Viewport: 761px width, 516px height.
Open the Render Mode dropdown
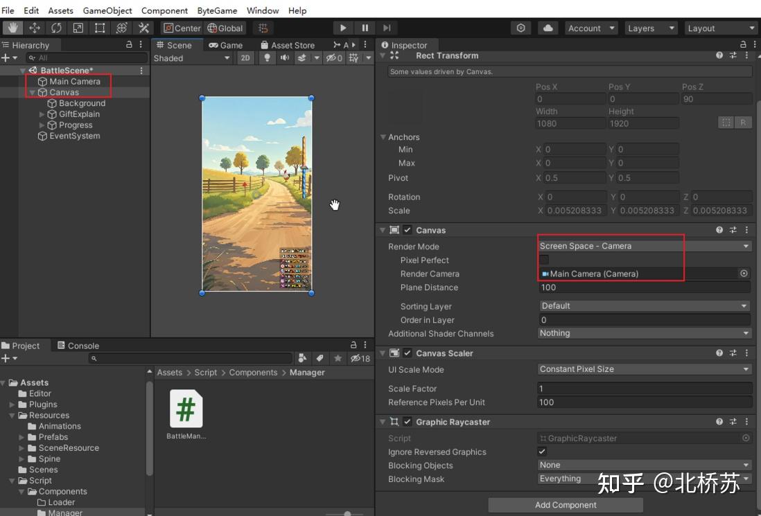643,246
